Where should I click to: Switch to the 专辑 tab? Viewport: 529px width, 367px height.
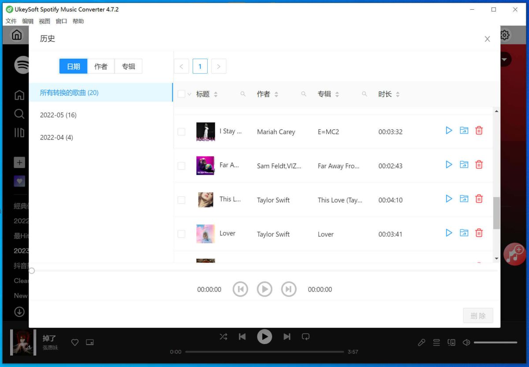pos(128,66)
